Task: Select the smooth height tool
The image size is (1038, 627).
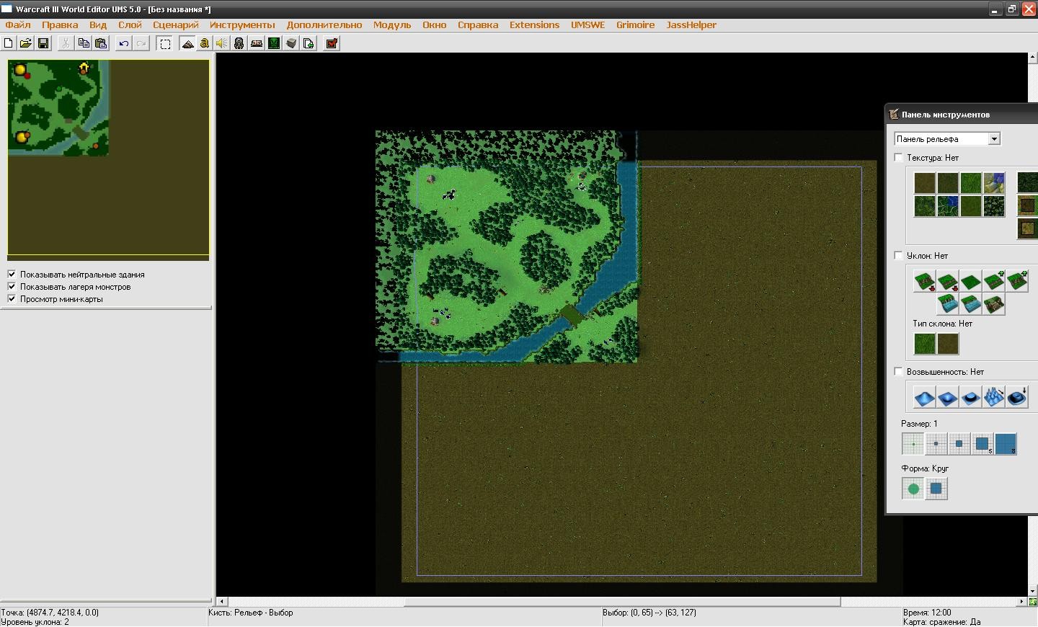Action: pos(1017,397)
